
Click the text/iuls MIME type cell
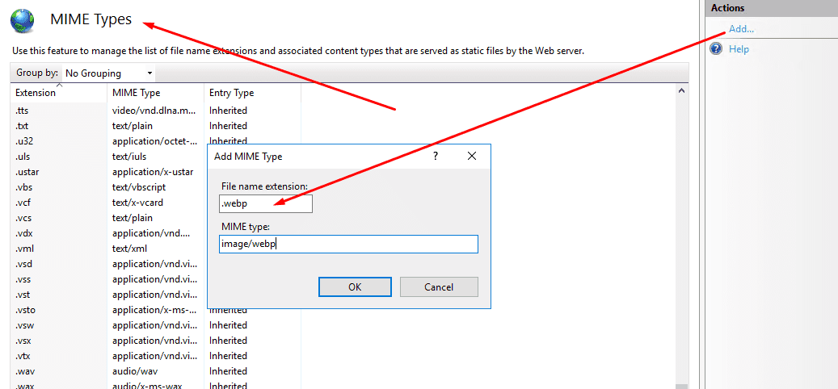click(x=129, y=157)
